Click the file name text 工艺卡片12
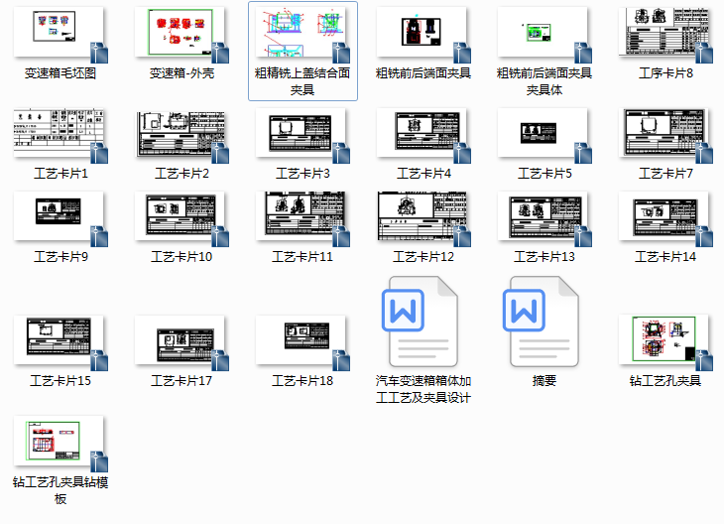 423,256
